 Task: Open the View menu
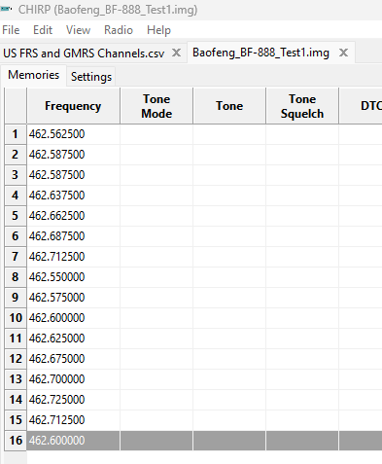click(78, 30)
